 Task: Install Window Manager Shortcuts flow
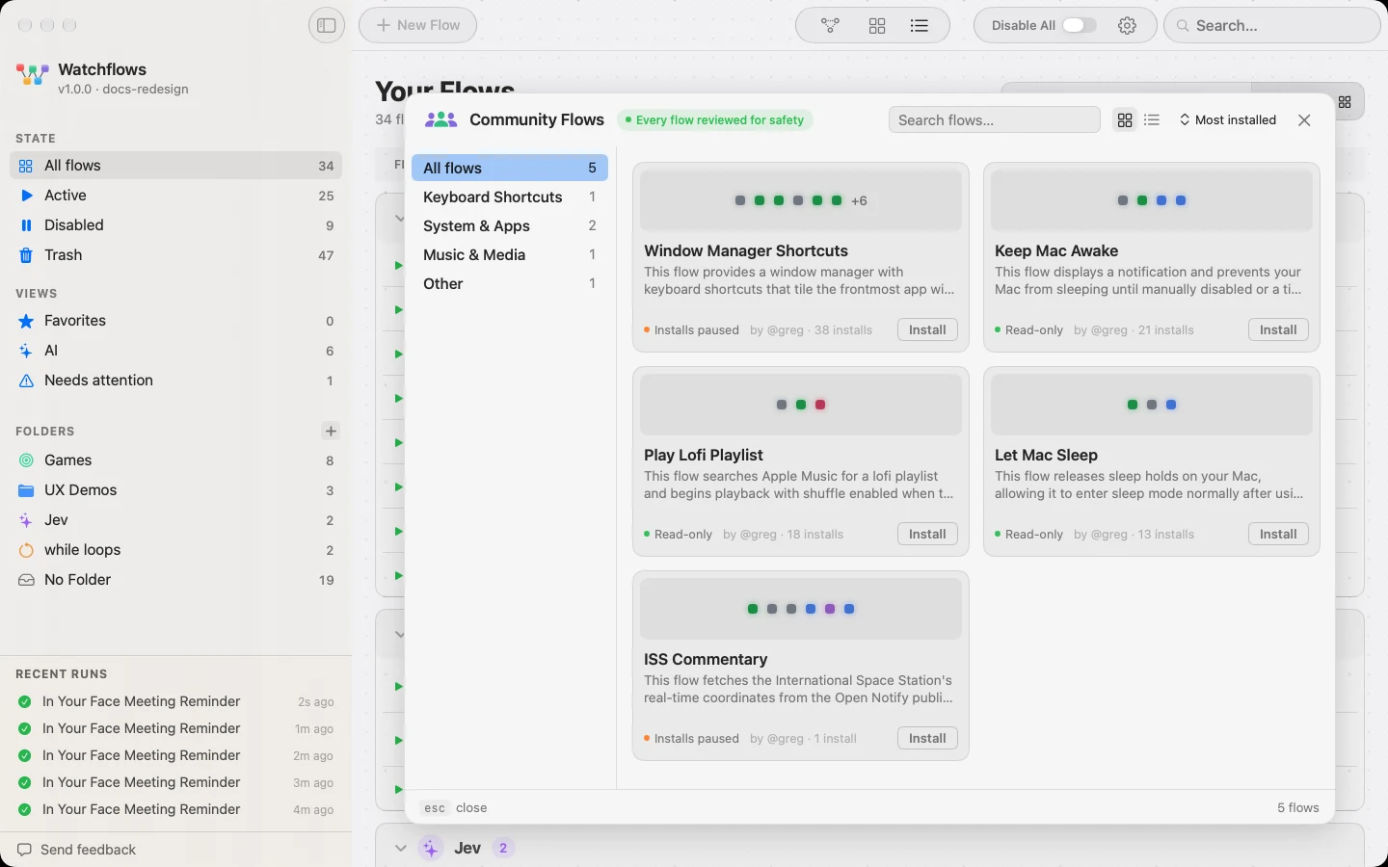[x=927, y=329]
